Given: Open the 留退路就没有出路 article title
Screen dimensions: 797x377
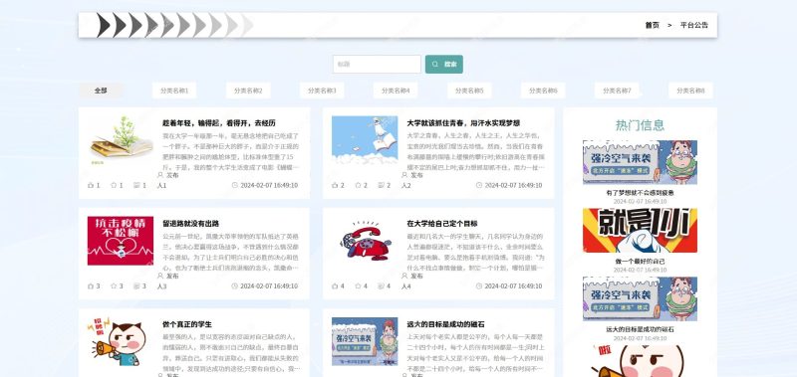Looking at the screenshot, I should (190, 224).
